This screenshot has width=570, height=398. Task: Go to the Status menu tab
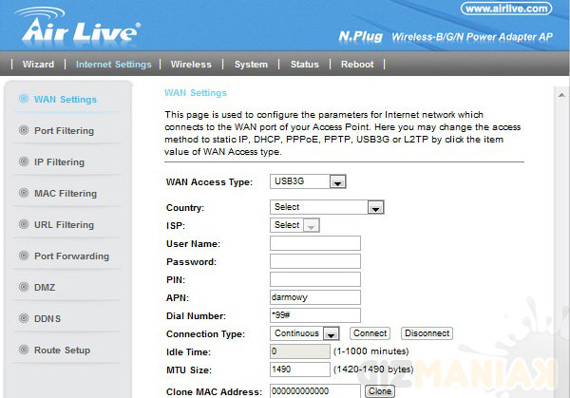coord(304,65)
